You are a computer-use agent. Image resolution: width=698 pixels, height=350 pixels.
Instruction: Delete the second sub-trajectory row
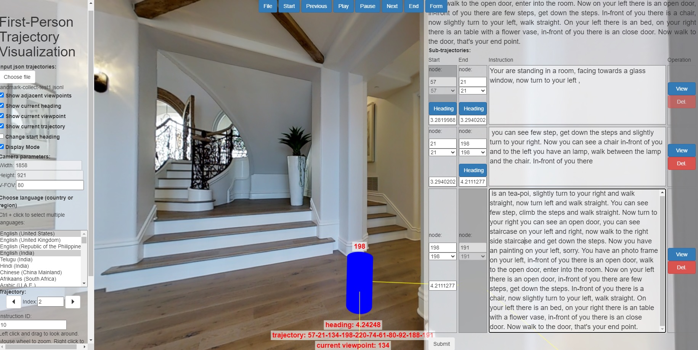pyautogui.click(x=681, y=163)
